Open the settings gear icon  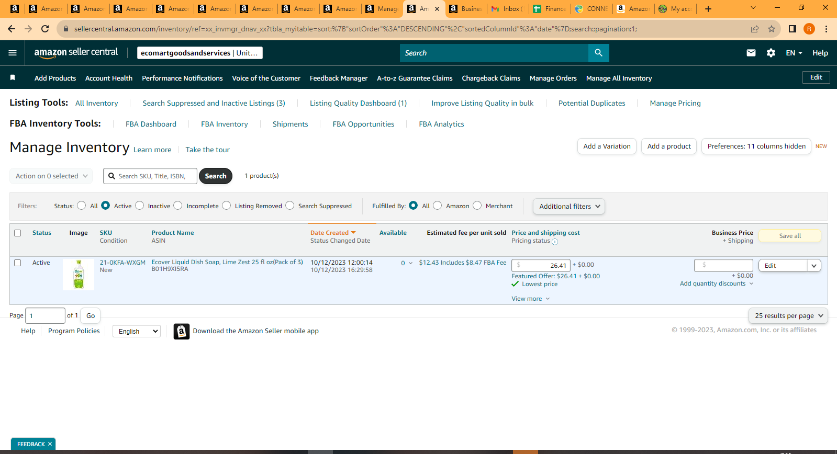pos(771,53)
